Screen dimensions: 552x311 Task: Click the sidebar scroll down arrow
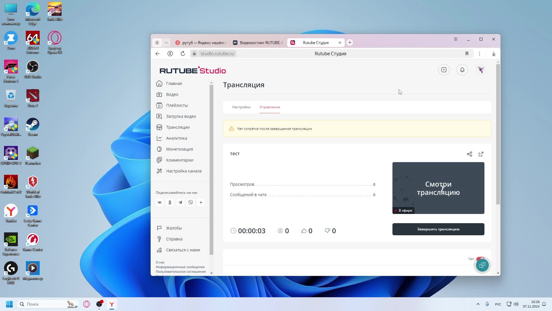[211, 273]
